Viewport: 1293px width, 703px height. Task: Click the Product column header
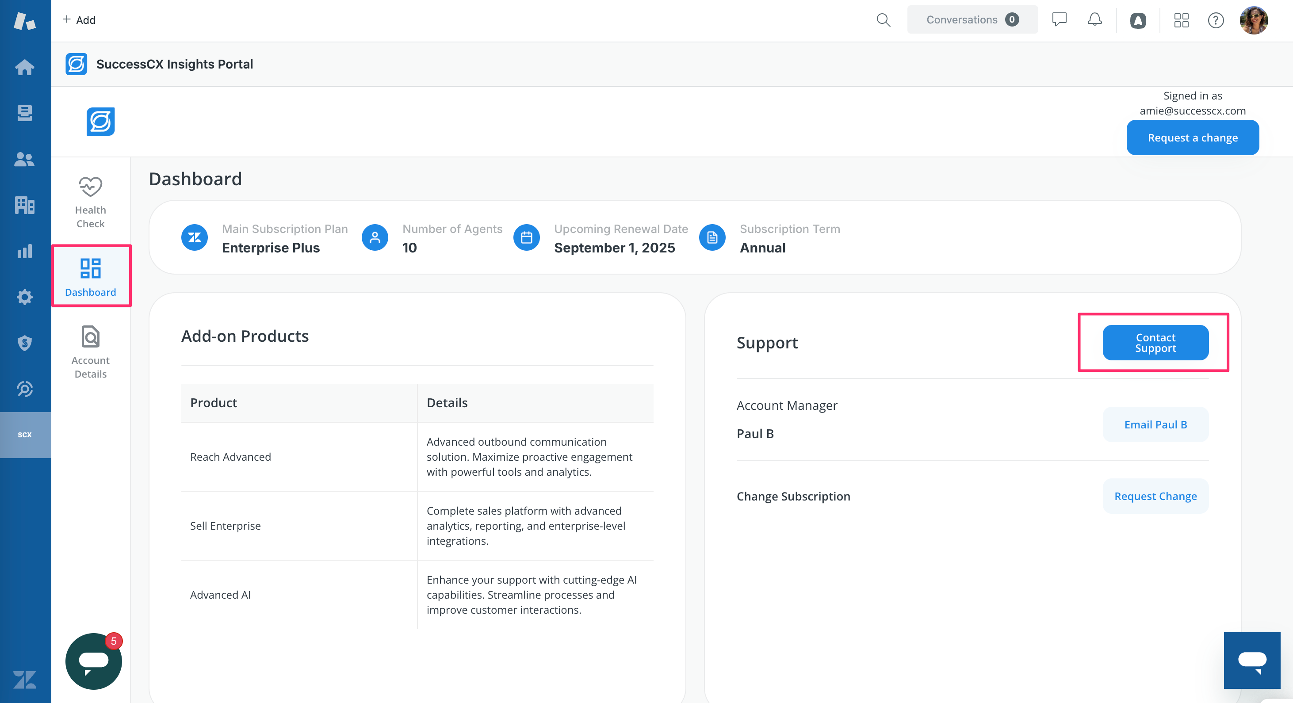(x=299, y=403)
